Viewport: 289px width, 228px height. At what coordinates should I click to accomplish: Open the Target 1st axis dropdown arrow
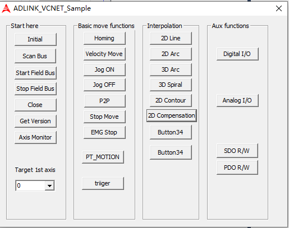click(x=49, y=185)
